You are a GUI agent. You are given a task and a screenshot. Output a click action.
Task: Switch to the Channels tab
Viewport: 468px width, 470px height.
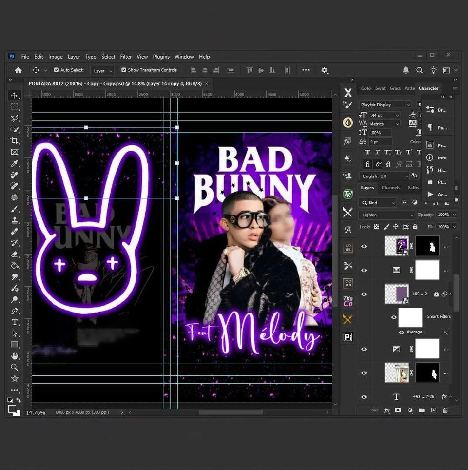pos(390,188)
